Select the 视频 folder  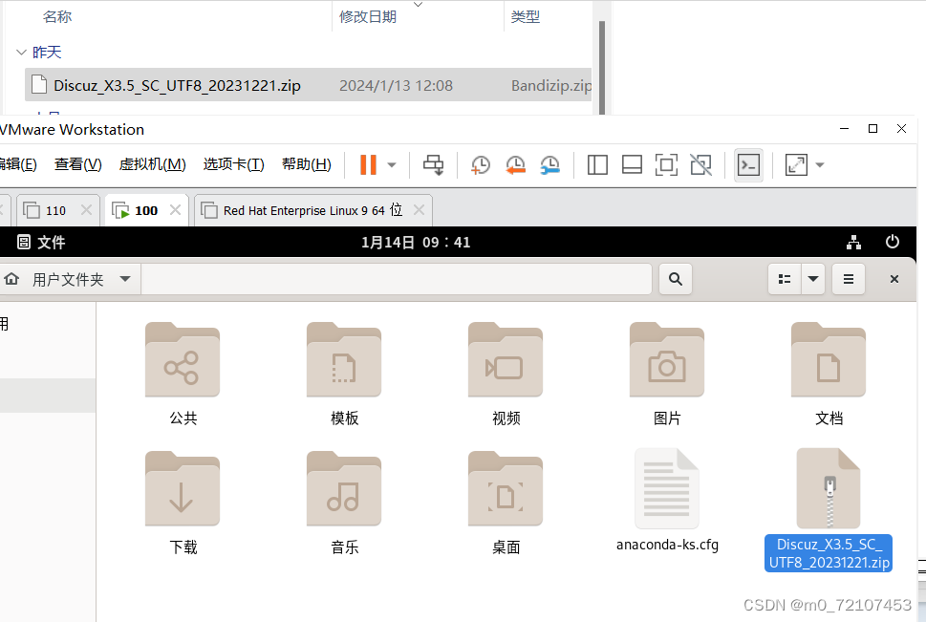tap(506, 374)
